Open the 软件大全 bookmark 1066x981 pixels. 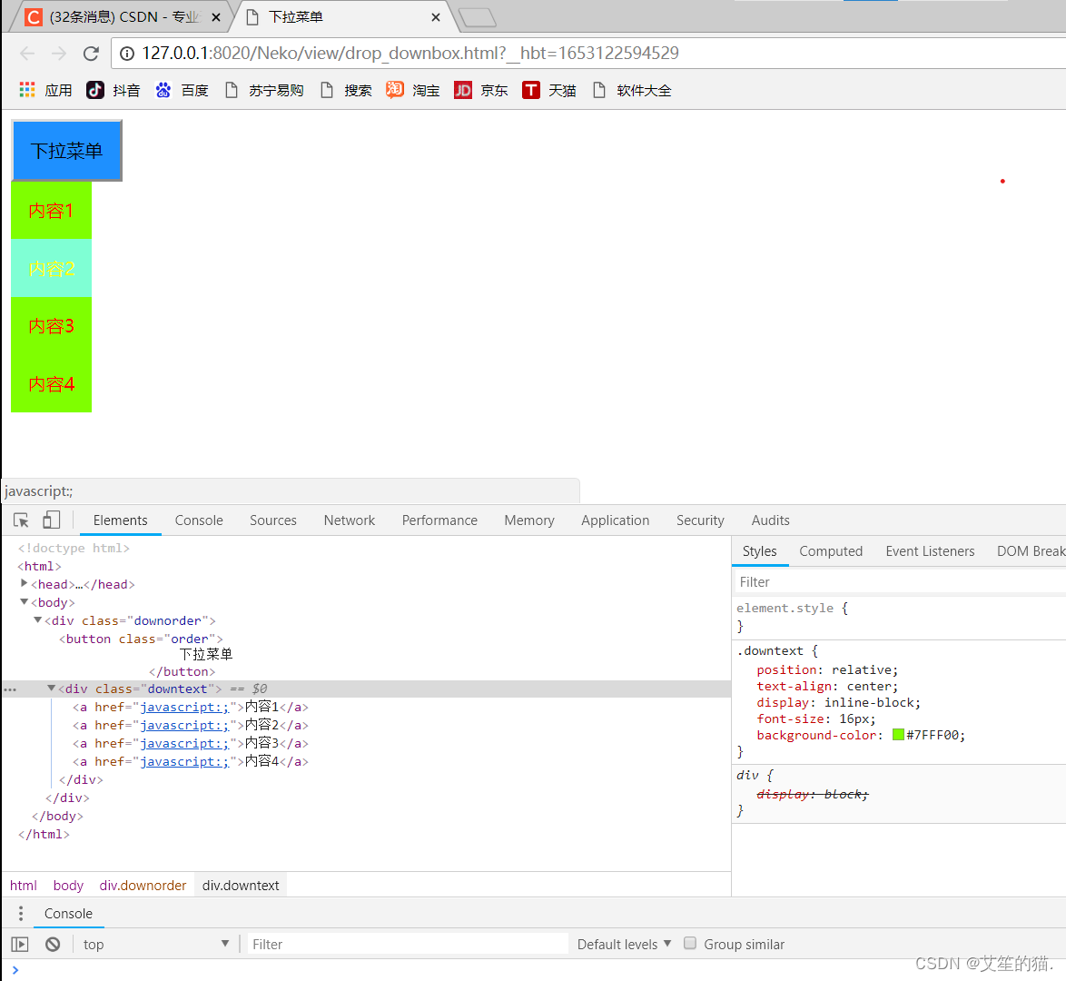632,90
